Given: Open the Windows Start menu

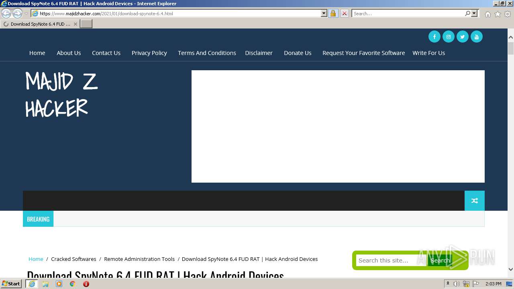Looking at the screenshot, I should click(11, 284).
